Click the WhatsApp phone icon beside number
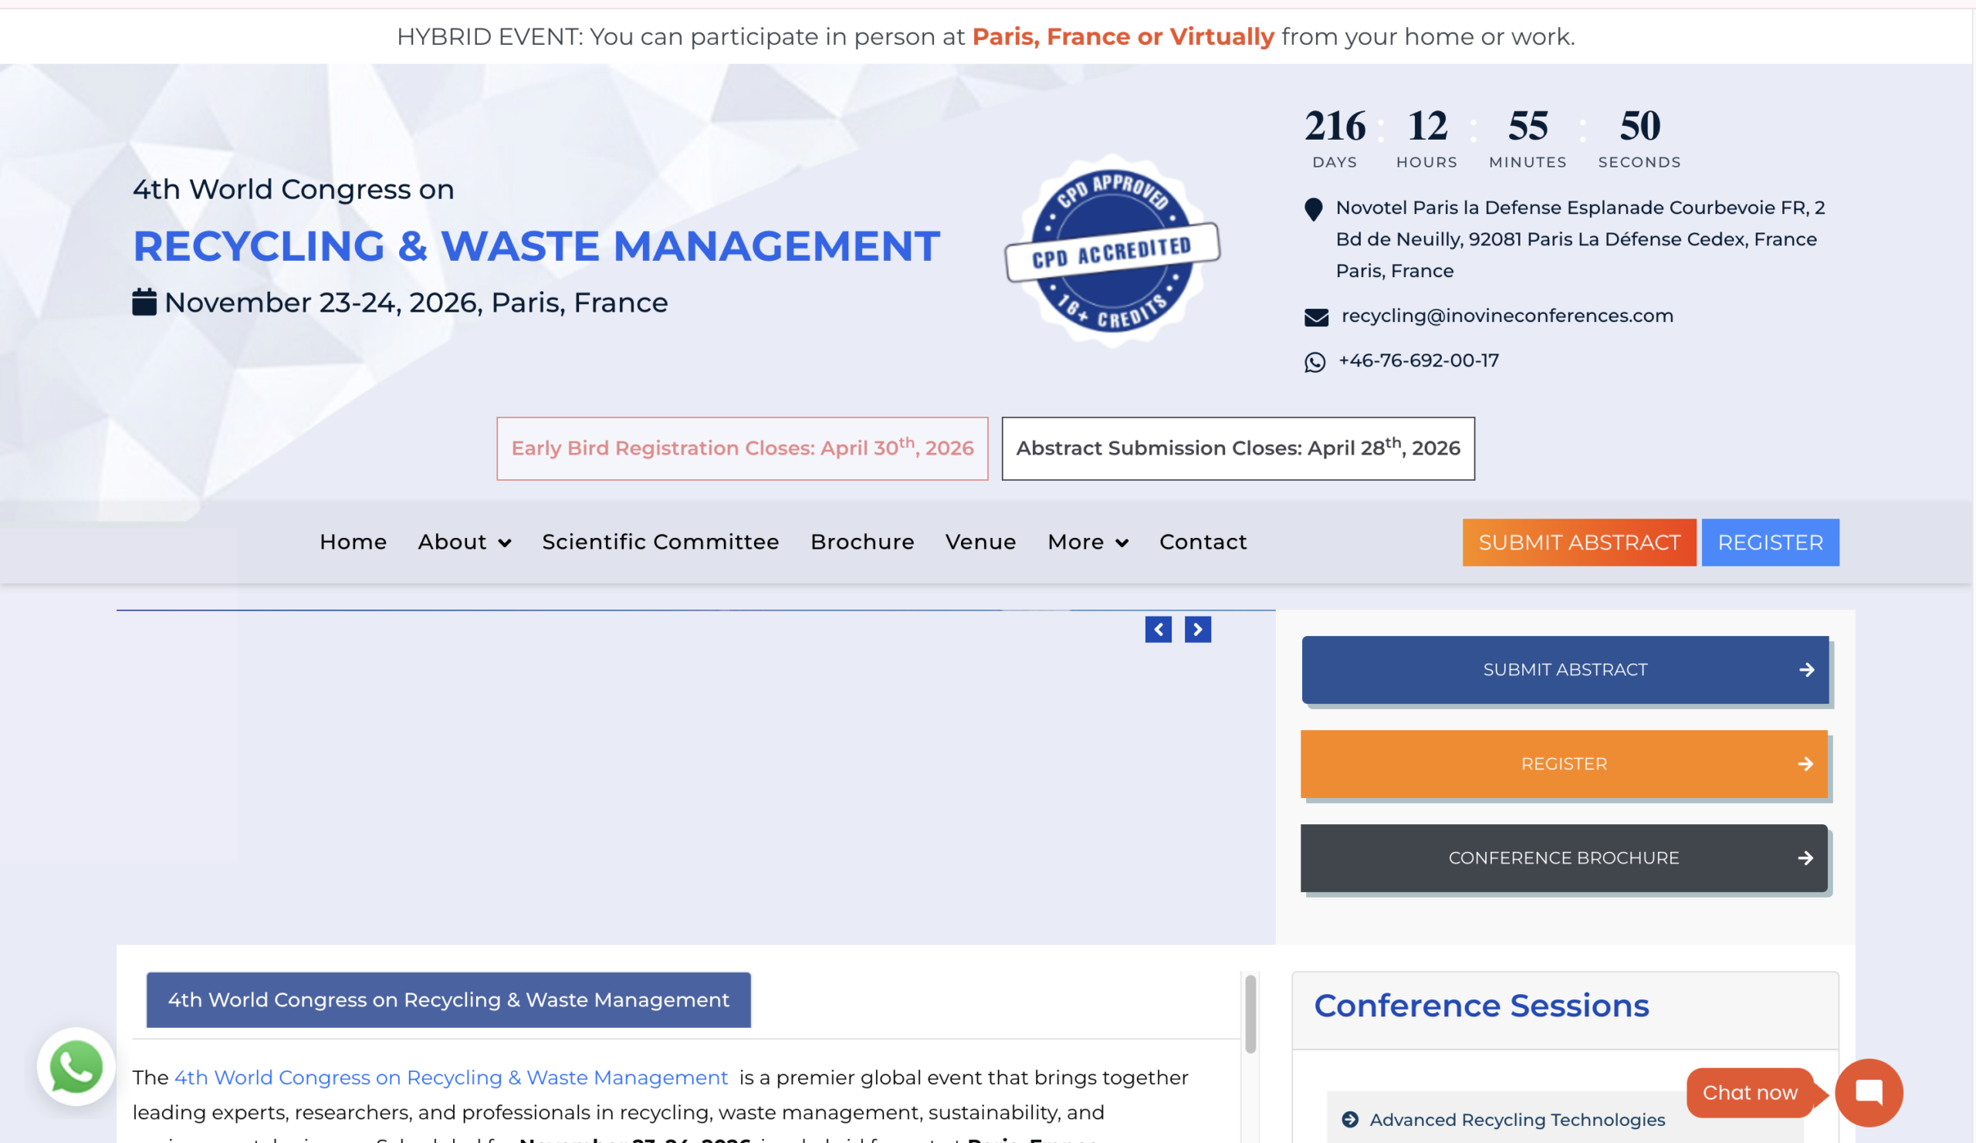 (1315, 362)
